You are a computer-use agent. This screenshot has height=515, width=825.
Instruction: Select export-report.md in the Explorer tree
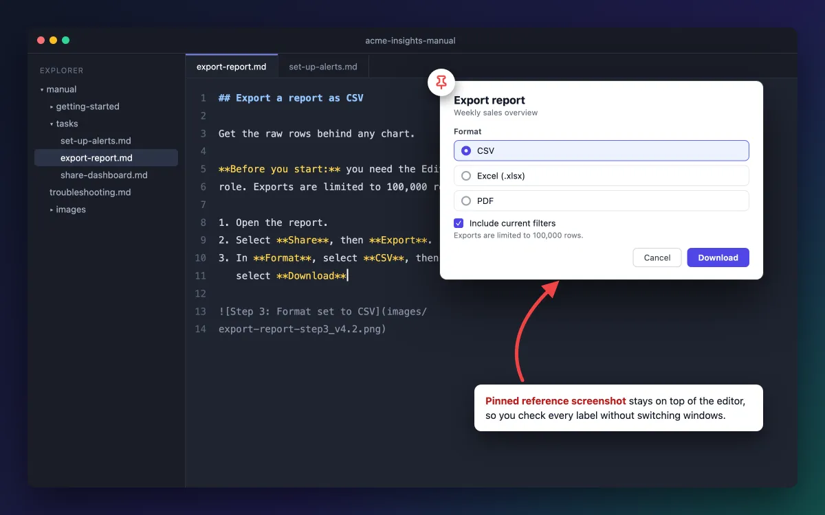point(106,158)
